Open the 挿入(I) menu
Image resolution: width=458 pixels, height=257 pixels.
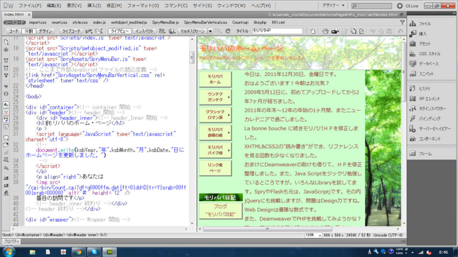94,6
